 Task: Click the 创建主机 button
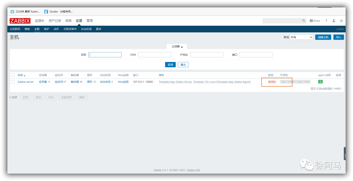(x=323, y=37)
